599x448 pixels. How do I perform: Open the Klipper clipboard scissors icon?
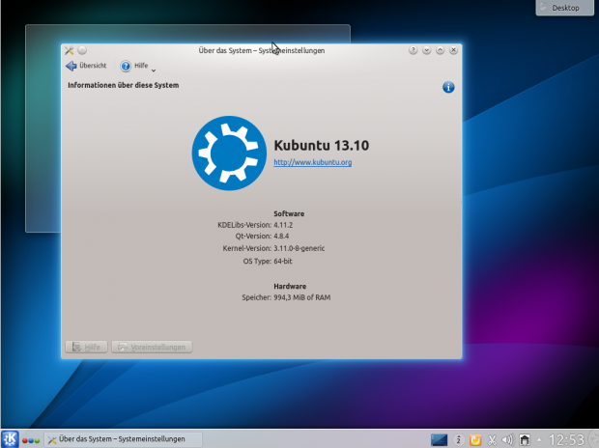pyautogui.click(x=492, y=440)
